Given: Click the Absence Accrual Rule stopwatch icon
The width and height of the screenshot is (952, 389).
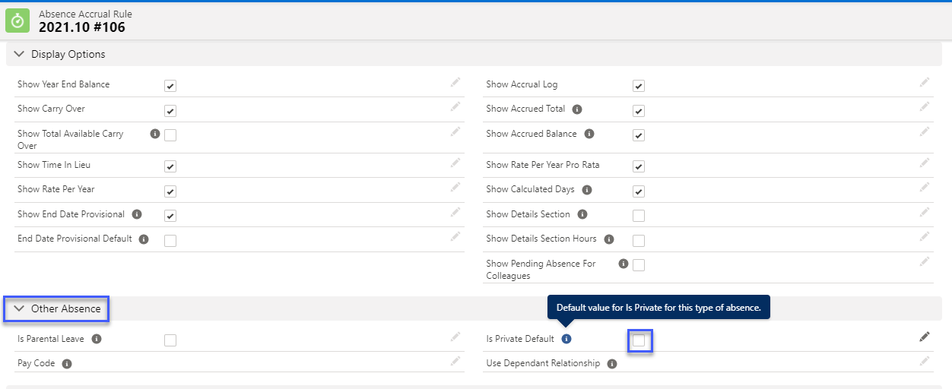Looking at the screenshot, I should (17, 21).
